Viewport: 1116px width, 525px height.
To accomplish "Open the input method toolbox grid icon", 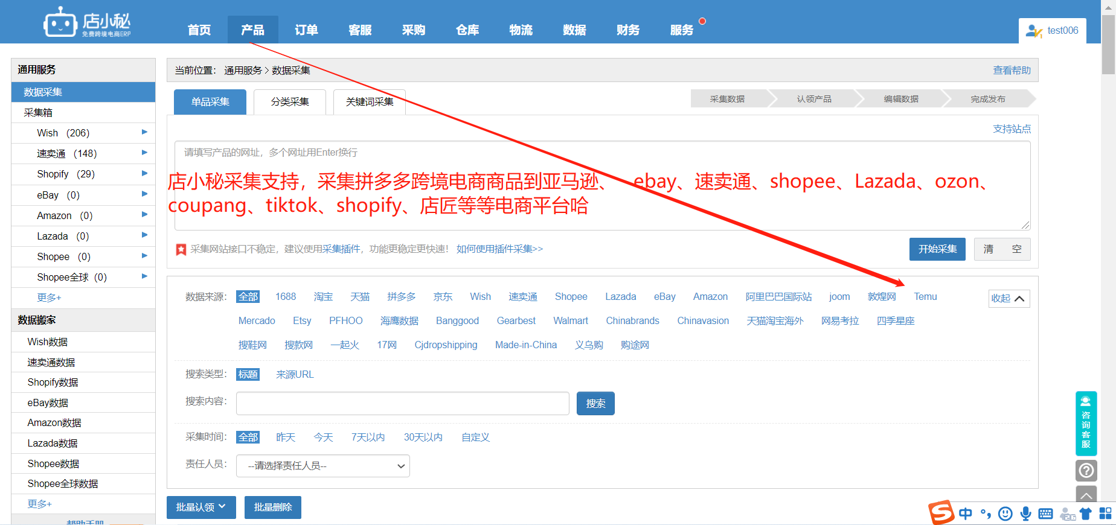I will pyautogui.click(x=1105, y=514).
